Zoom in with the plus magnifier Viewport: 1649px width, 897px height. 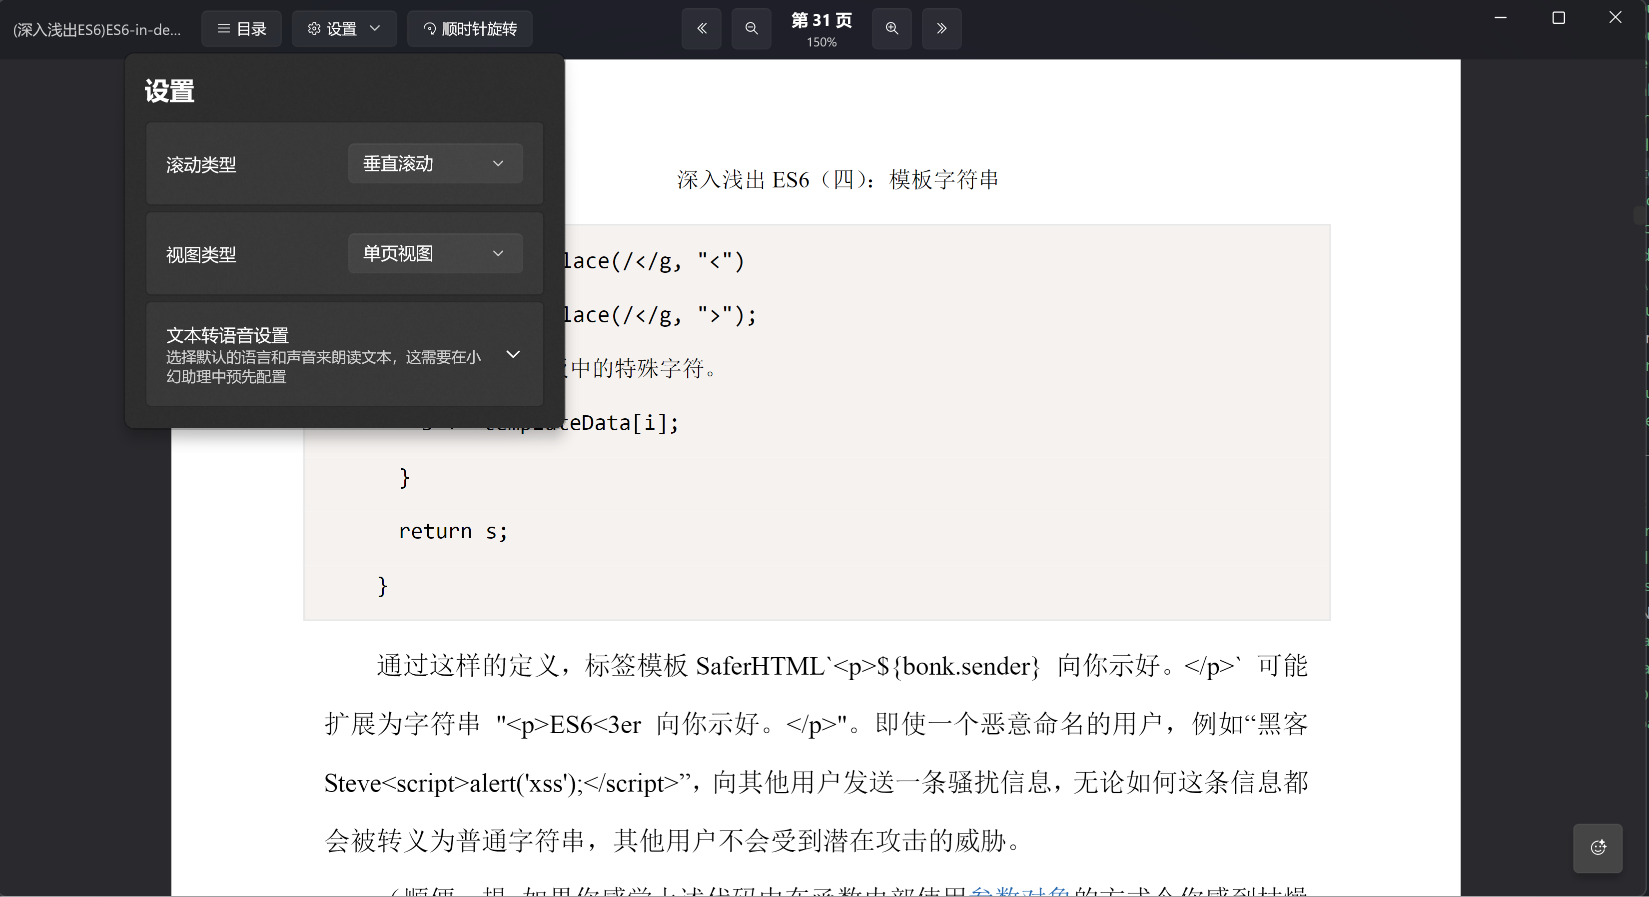[x=892, y=29]
